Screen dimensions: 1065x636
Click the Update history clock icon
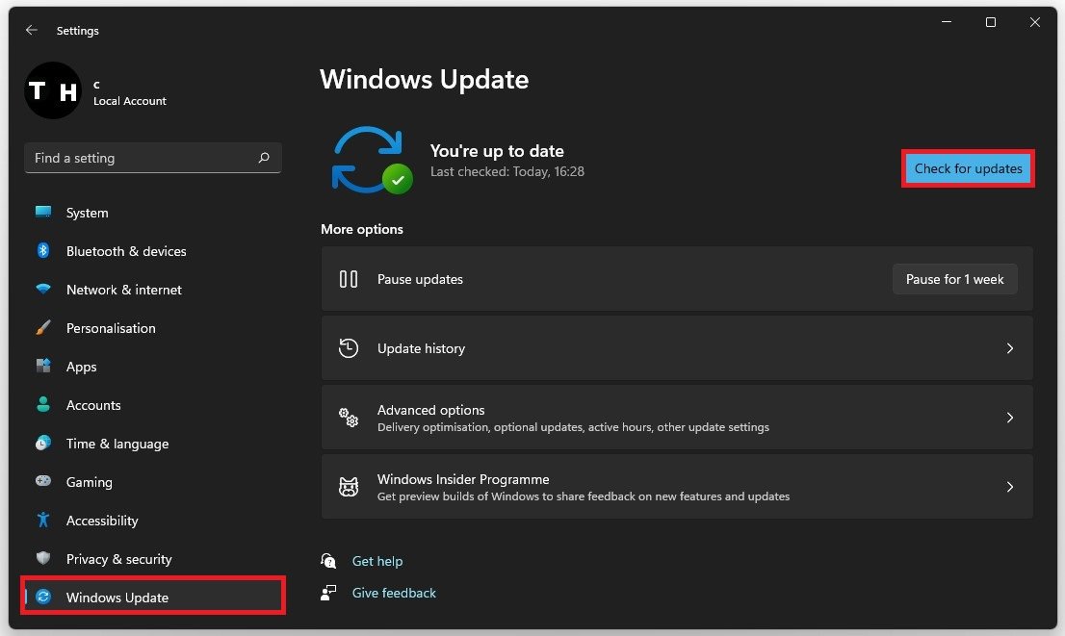pos(349,348)
